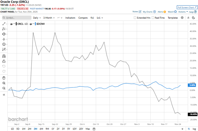Select the 1D time range
Image resolution: width=198 pixels, height=131 pixels.
12,129
